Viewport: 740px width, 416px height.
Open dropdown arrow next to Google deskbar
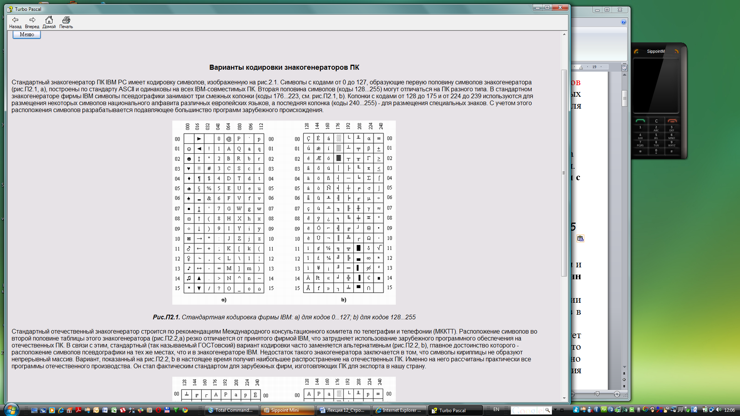pos(555,410)
